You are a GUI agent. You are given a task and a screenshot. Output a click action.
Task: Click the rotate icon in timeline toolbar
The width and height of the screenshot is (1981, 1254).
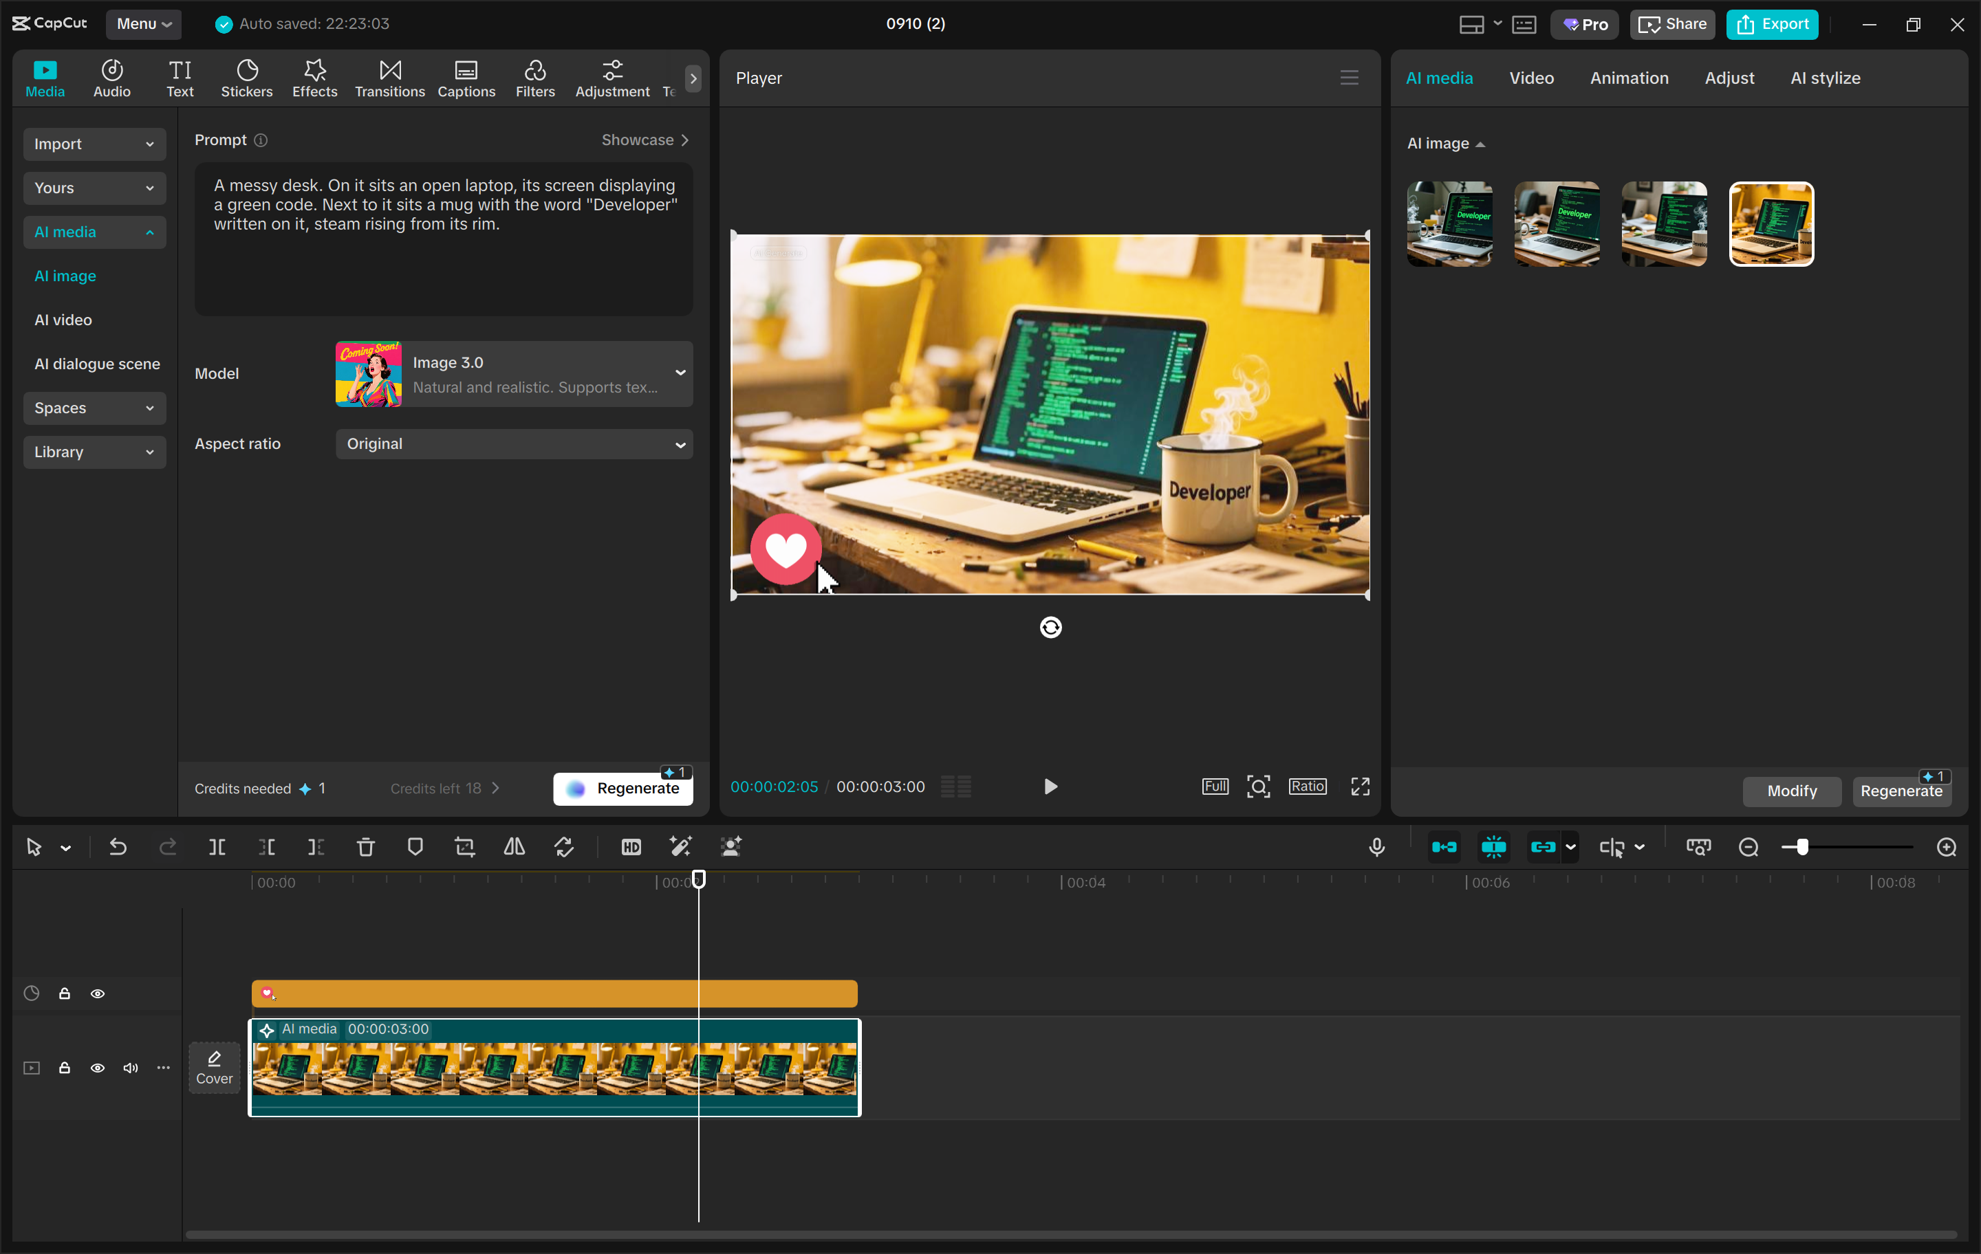[564, 847]
